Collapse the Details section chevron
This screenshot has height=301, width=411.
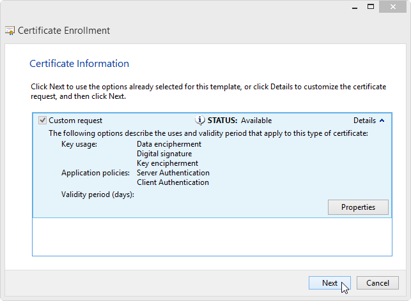382,121
